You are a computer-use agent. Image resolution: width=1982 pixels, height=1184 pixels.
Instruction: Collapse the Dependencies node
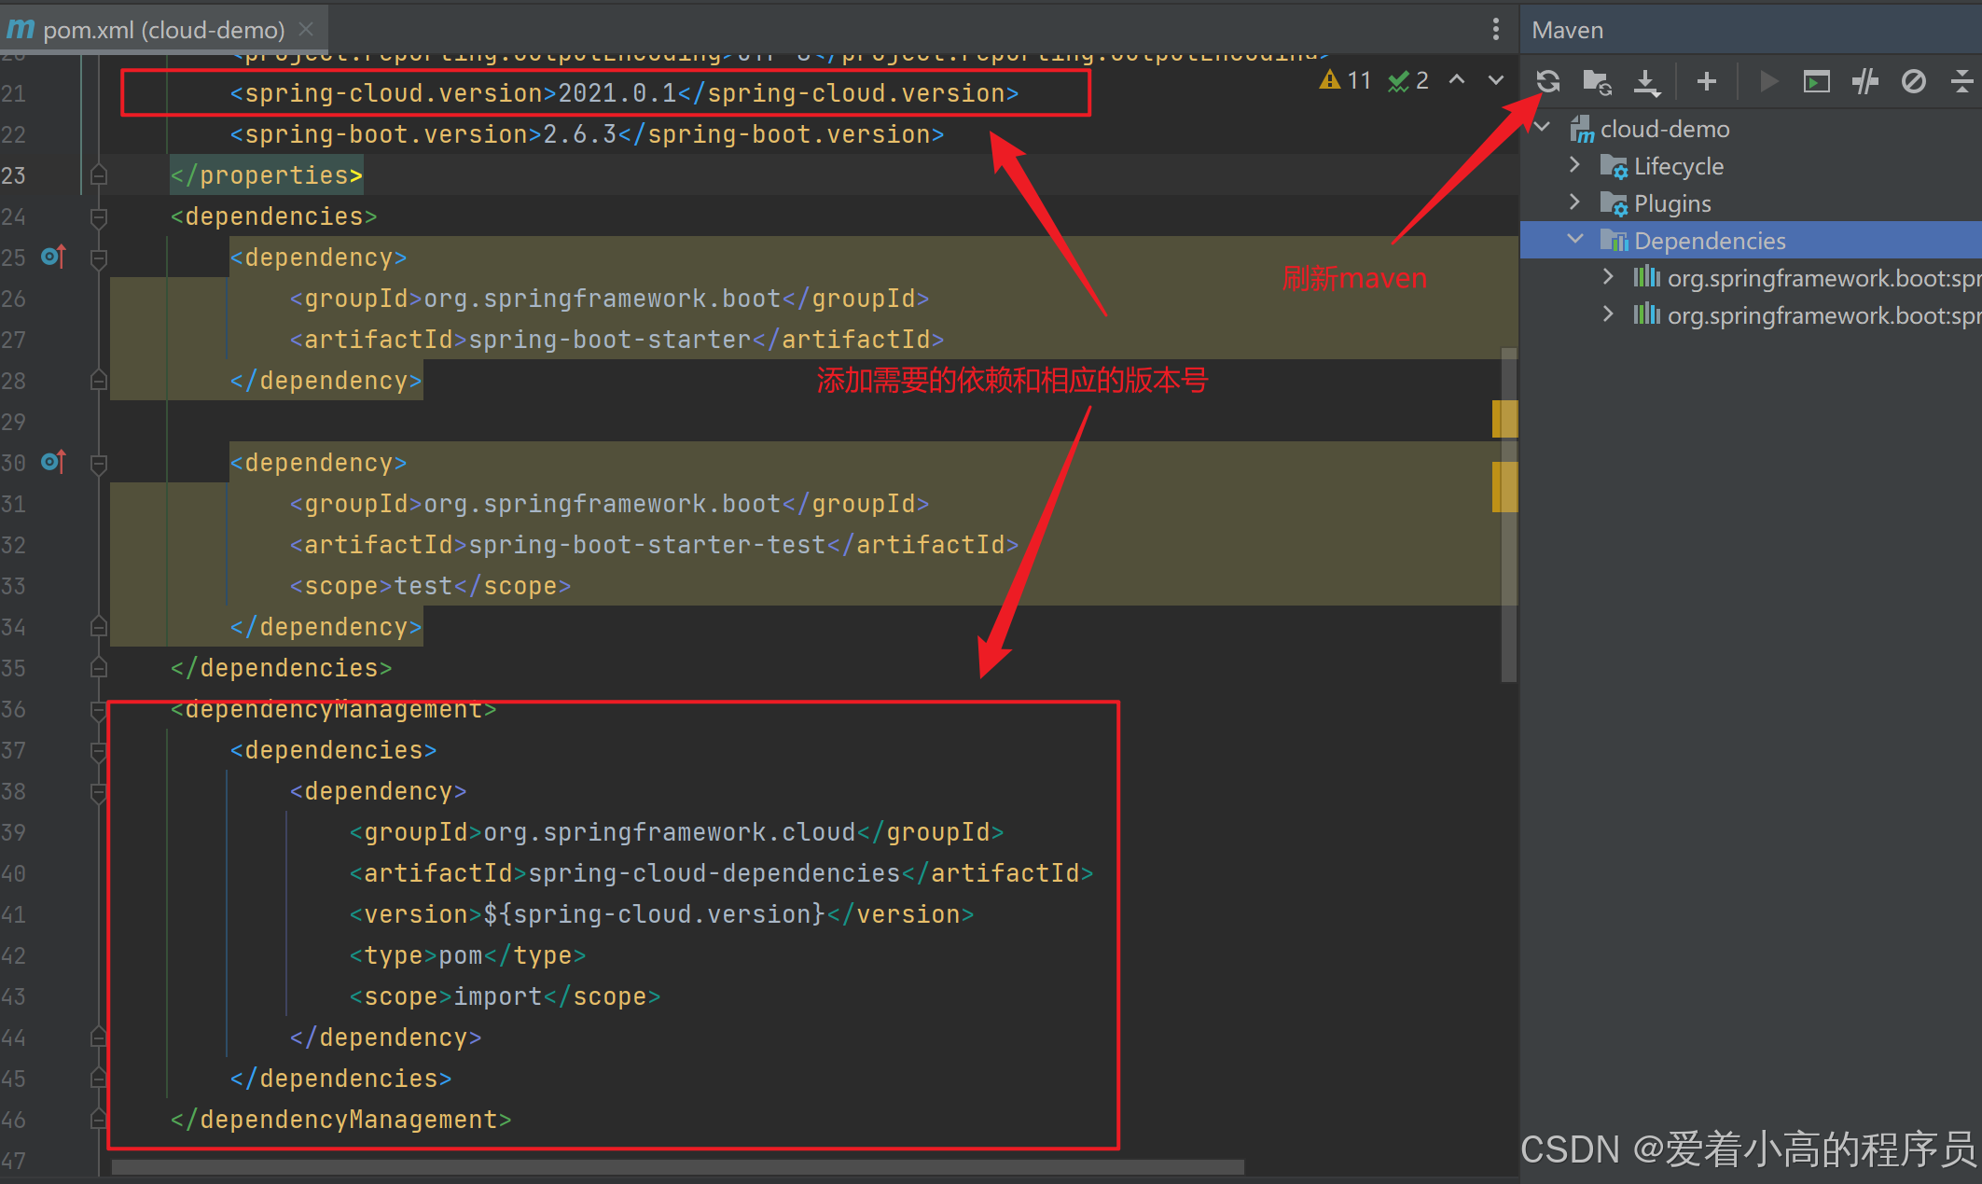click(1574, 240)
